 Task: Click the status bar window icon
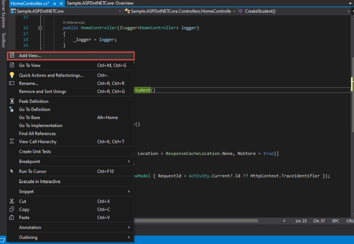tap(2, 240)
